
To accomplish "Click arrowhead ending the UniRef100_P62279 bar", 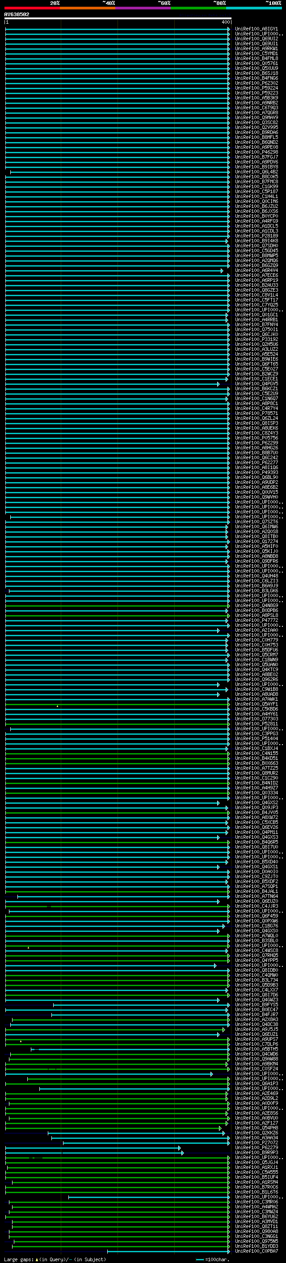I will coord(180,1148).
